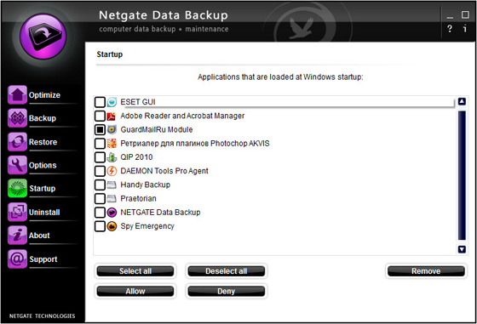This screenshot has height=324, width=477.
Task: Select the 'GuardMailRu Module' entry text
Action: 157,129
